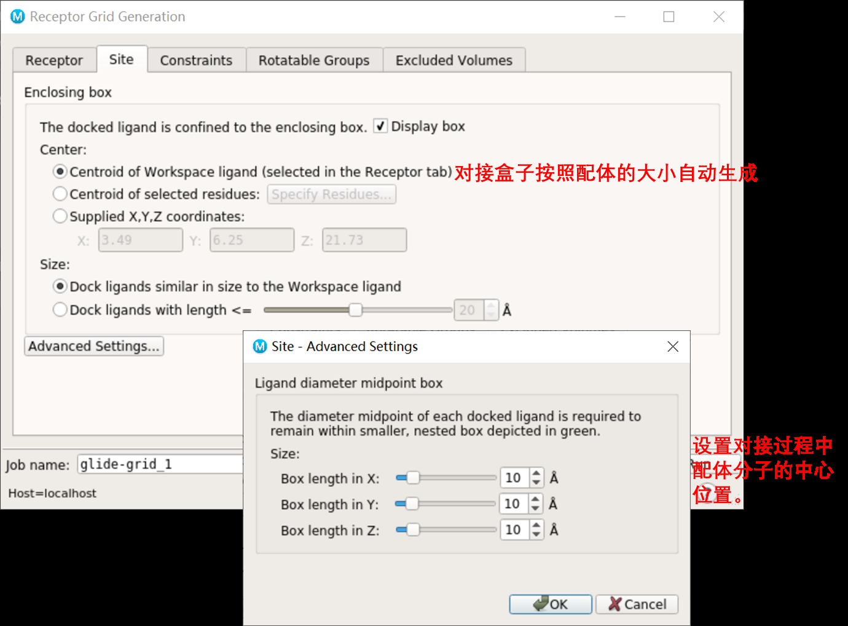
Task: Increase Box length in Y with up arrow
Action: point(535,499)
